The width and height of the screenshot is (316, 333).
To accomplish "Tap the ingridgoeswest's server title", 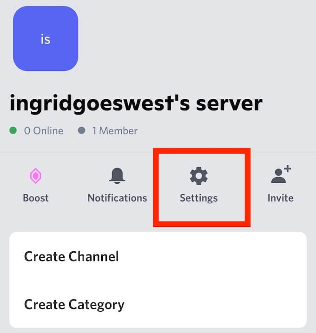I will click(x=136, y=103).
